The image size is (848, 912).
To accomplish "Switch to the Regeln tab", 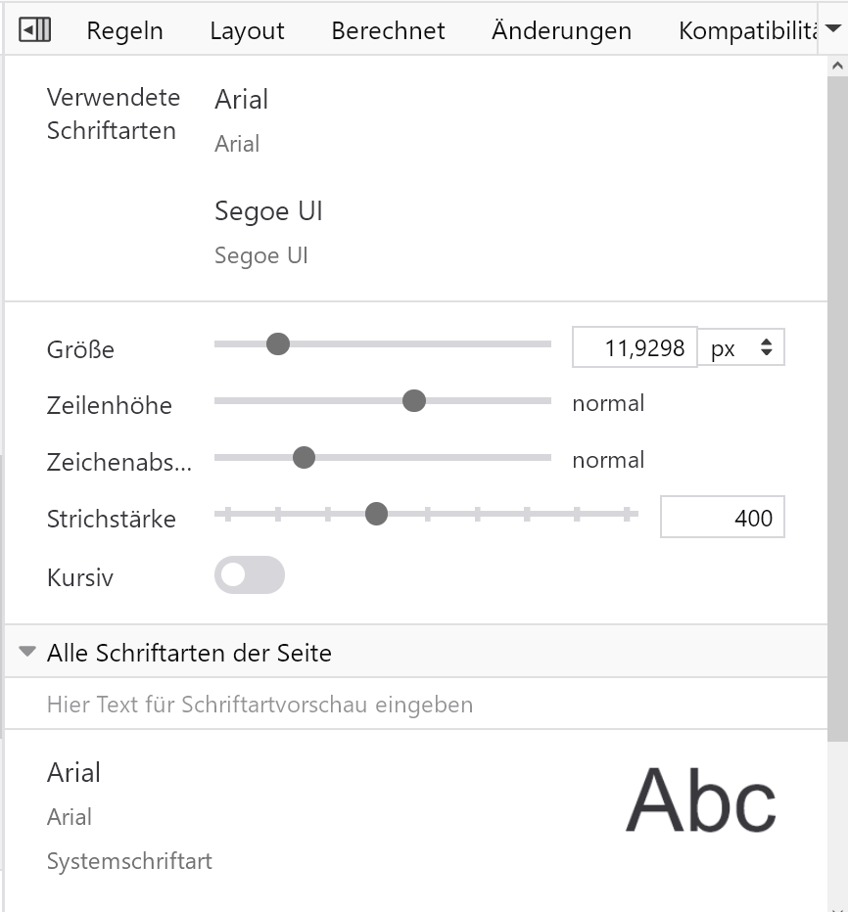I will point(124,30).
